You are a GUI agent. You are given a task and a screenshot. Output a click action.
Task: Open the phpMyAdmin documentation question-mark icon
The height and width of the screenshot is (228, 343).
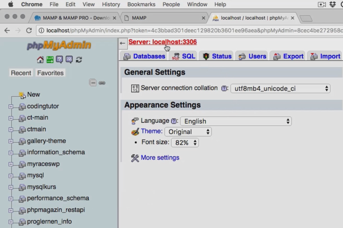59,60
